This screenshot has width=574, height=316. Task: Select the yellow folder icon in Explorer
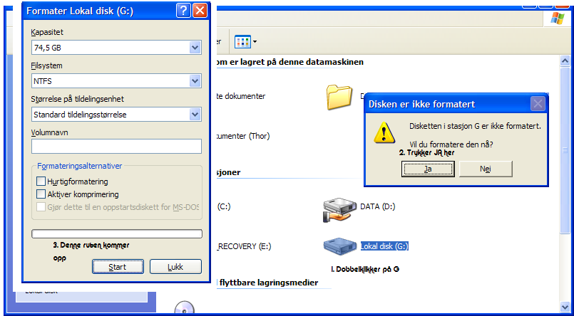[339, 98]
